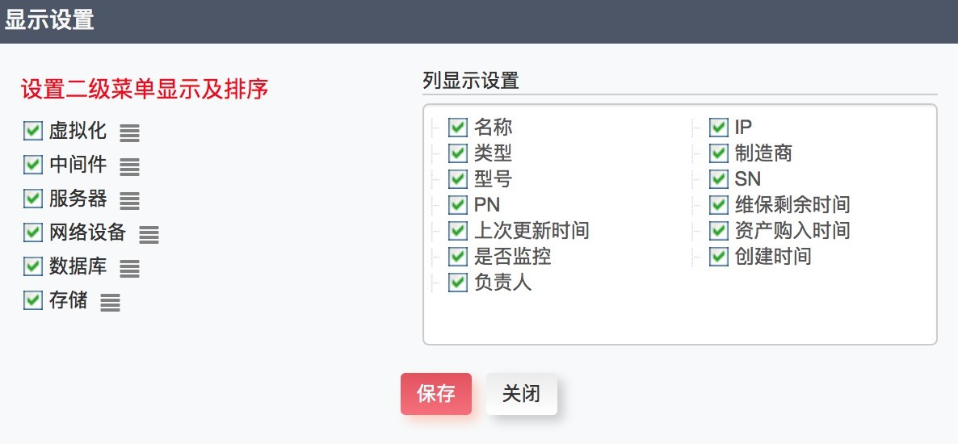Click the drag handle icon beside 网络设备

coord(149,234)
